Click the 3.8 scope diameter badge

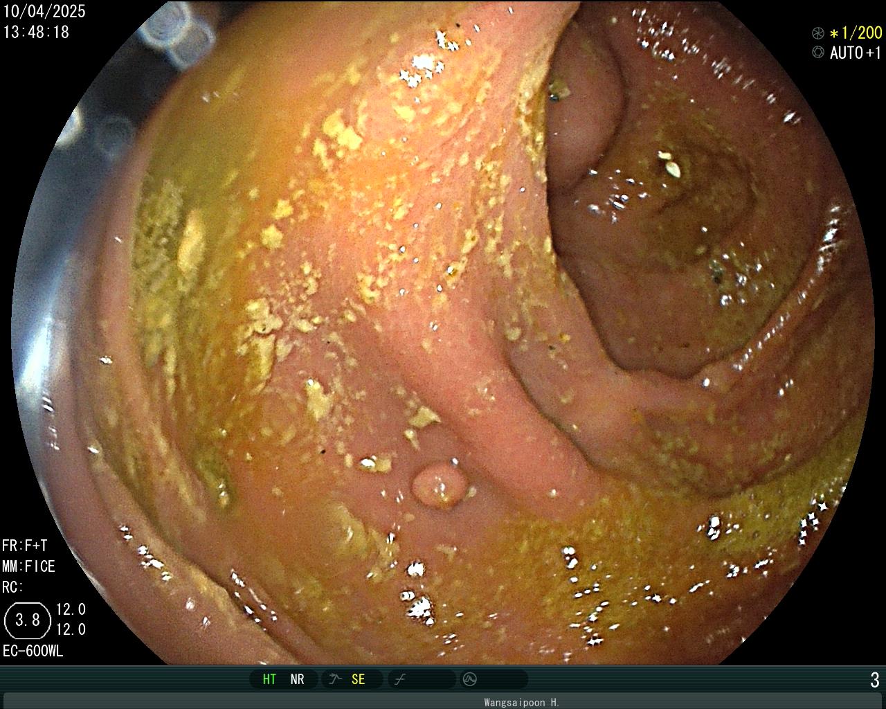28,620
